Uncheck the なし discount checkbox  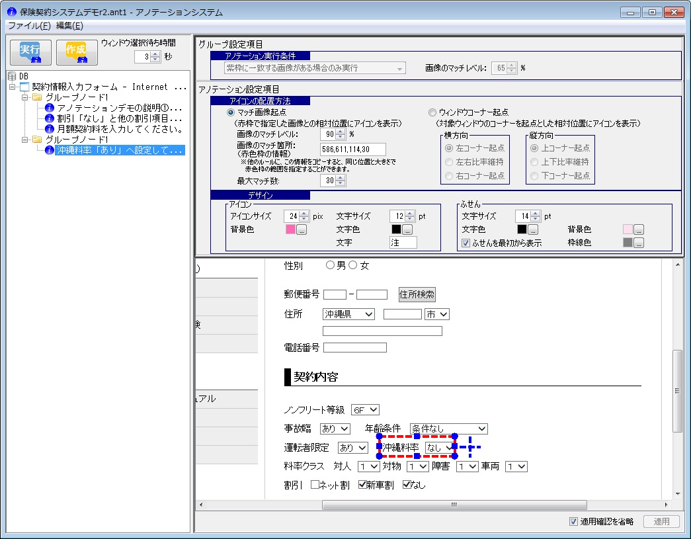tap(407, 485)
